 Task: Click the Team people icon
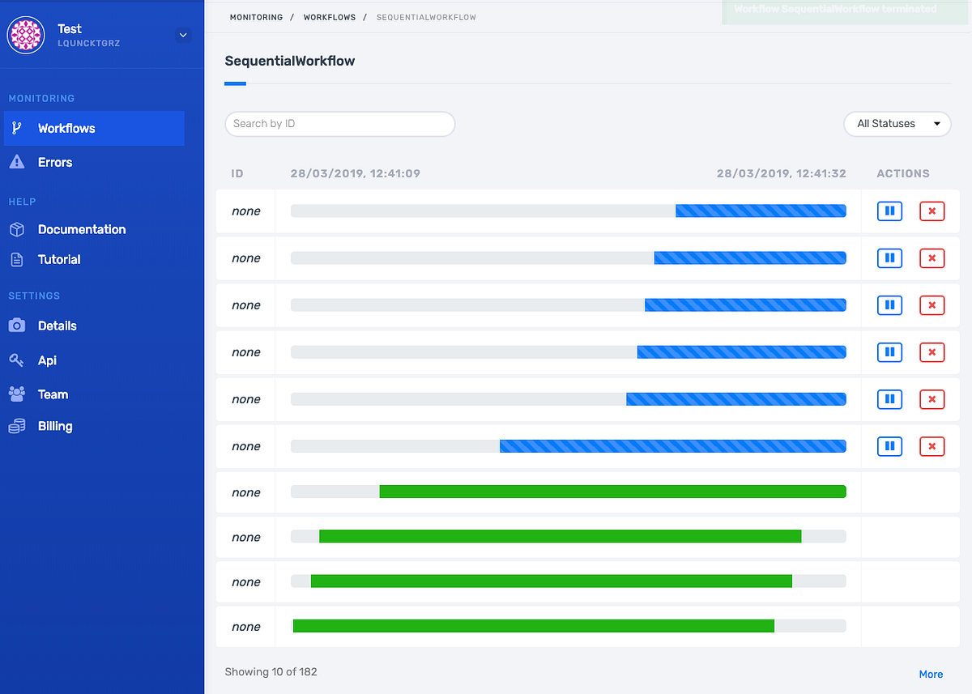(x=16, y=394)
